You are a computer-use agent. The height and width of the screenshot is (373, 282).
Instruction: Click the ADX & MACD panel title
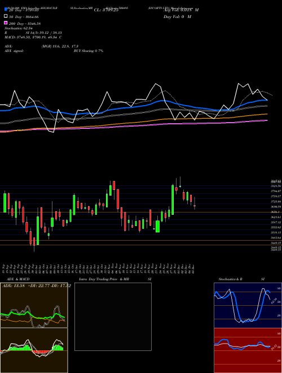pos(18,279)
